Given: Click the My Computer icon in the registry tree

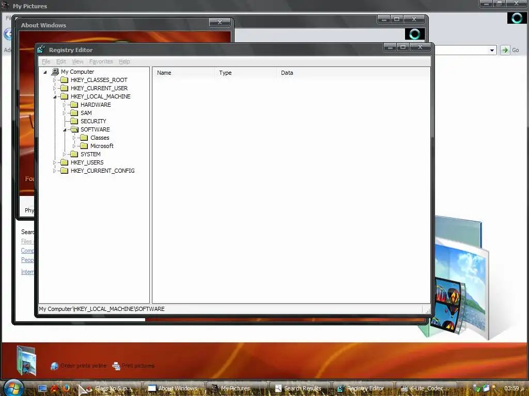Looking at the screenshot, I should 55,71.
